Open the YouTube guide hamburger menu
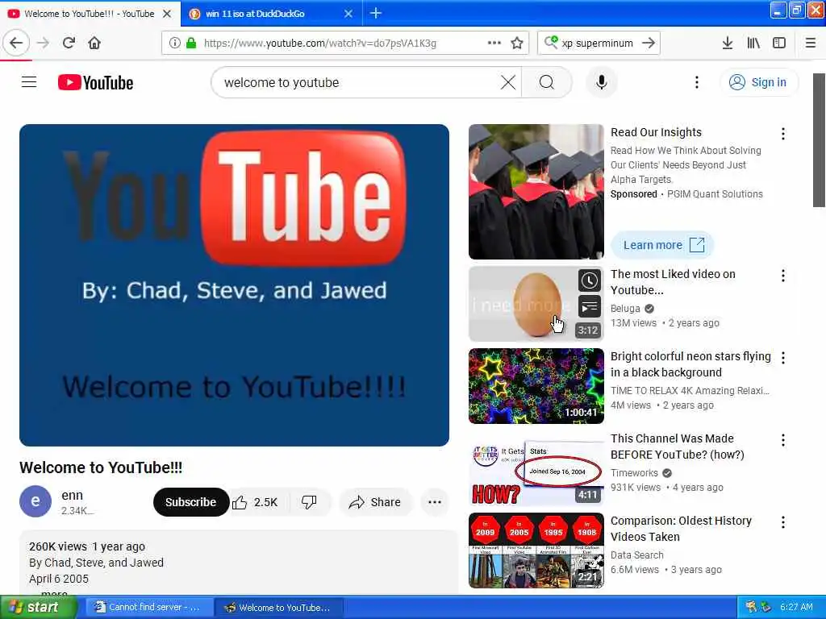The height and width of the screenshot is (619, 826). click(x=29, y=82)
